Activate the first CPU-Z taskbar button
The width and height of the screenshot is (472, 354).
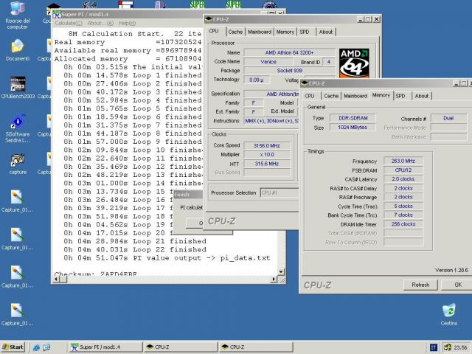pyautogui.click(x=181, y=347)
